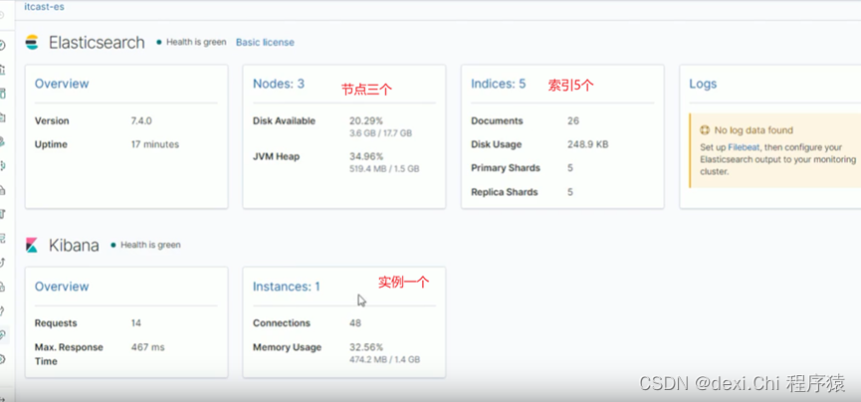
Task: Click the Requests label
Action: (x=56, y=323)
